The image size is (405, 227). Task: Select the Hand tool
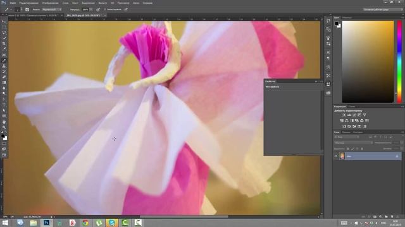tap(4, 122)
